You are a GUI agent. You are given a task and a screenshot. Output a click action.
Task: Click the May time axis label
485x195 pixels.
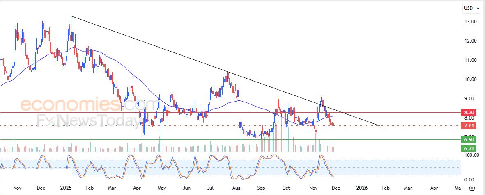click(162, 188)
